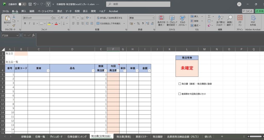Open the 品名 column filter dropdown

(x=93, y=71)
